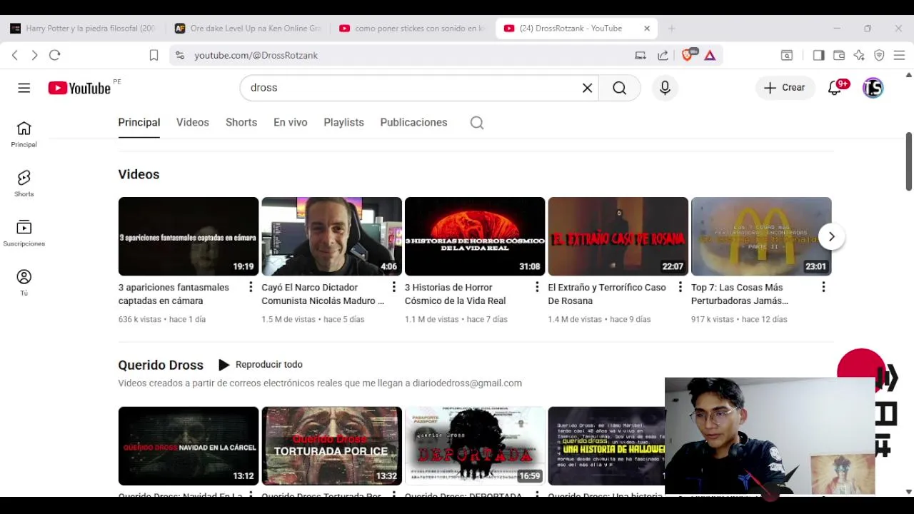Image resolution: width=914 pixels, height=514 pixels.
Task: Switch to the Publicaciones tab
Action: click(x=413, y=122)
